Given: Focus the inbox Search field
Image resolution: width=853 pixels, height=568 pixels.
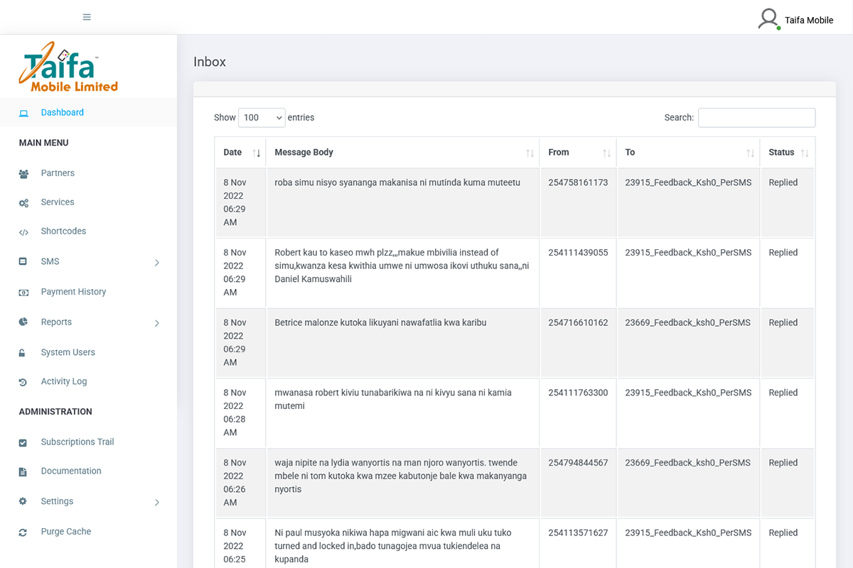Looking at the screenshot, I should tap(756, 118).
